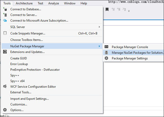Select Create GUID
164x117 pixels.
[x=52, y=58]
